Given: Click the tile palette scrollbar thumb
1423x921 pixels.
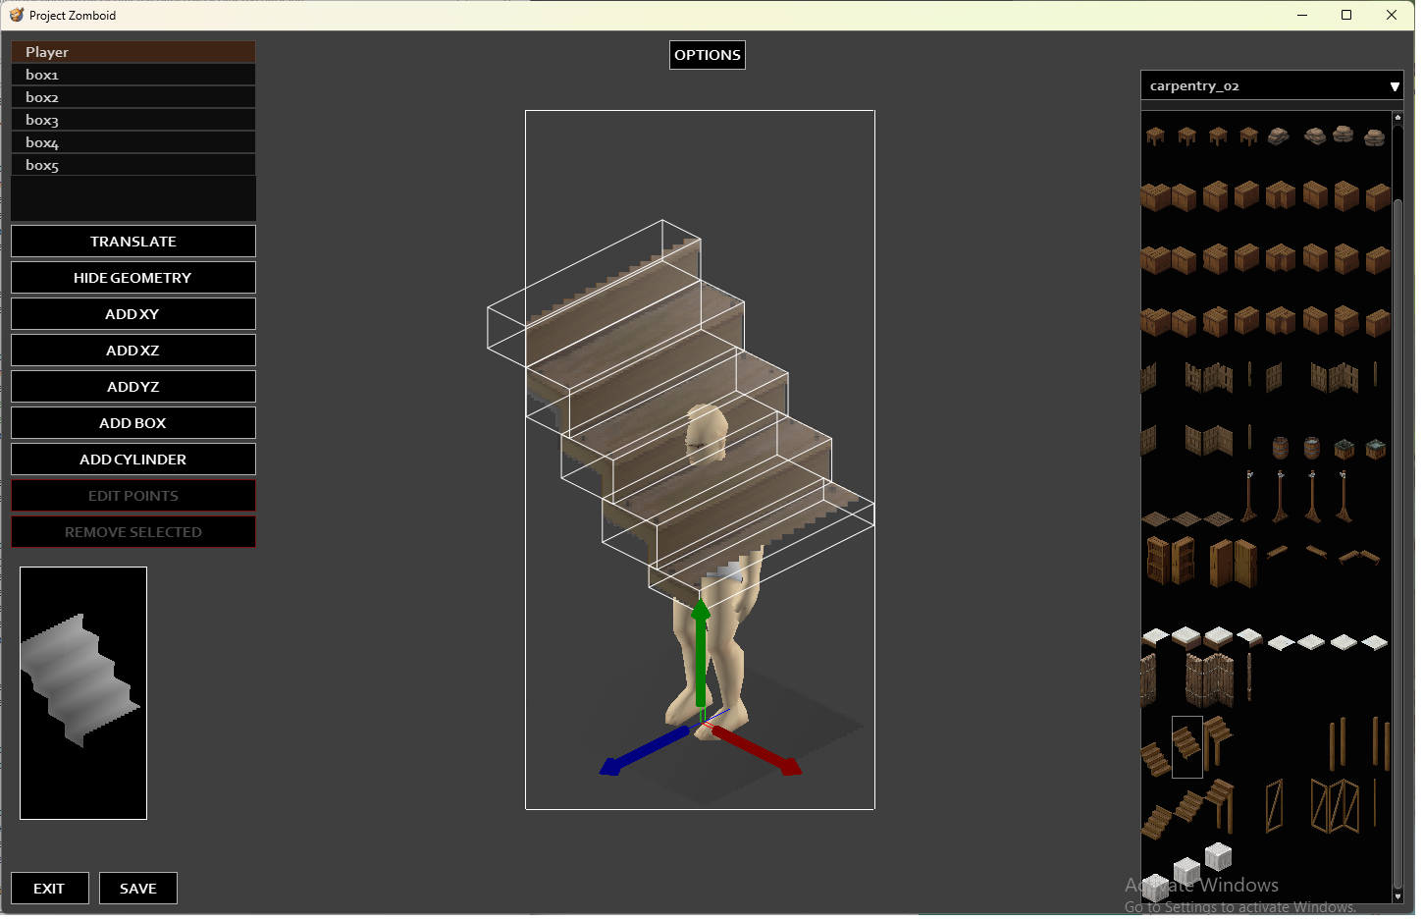Looking at the screenshot, I should 1397,542.
